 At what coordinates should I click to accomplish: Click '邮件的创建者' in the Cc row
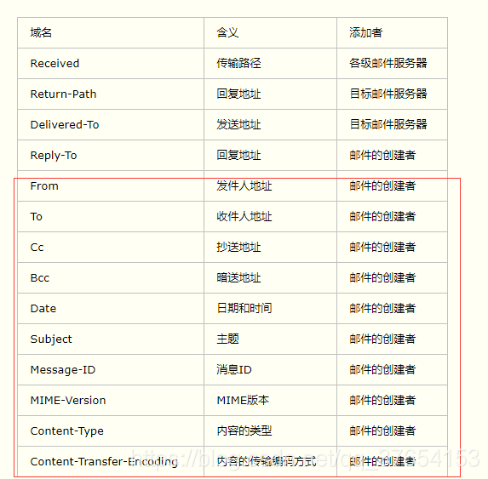click(x=392, y=247)
